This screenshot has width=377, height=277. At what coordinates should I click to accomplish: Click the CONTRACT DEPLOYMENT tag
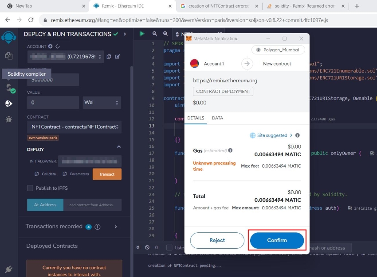(x=223, y=91)
